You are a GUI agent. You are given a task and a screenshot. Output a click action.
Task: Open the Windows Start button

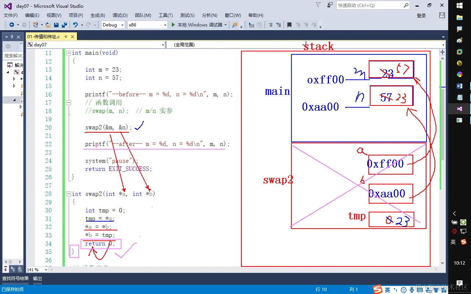460,6
